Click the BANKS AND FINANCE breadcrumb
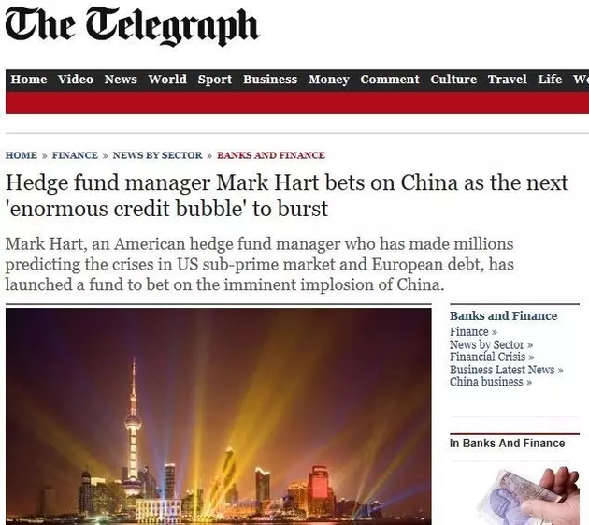 point(271,155)
